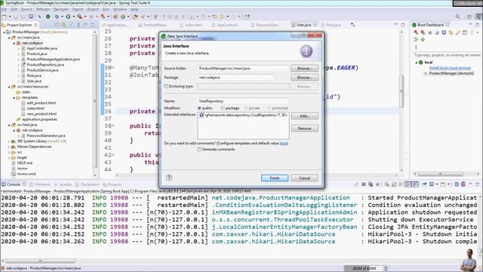483x272 pixels.
Task: Click the Name input field with UserRepository
Action: click(243, 101)
